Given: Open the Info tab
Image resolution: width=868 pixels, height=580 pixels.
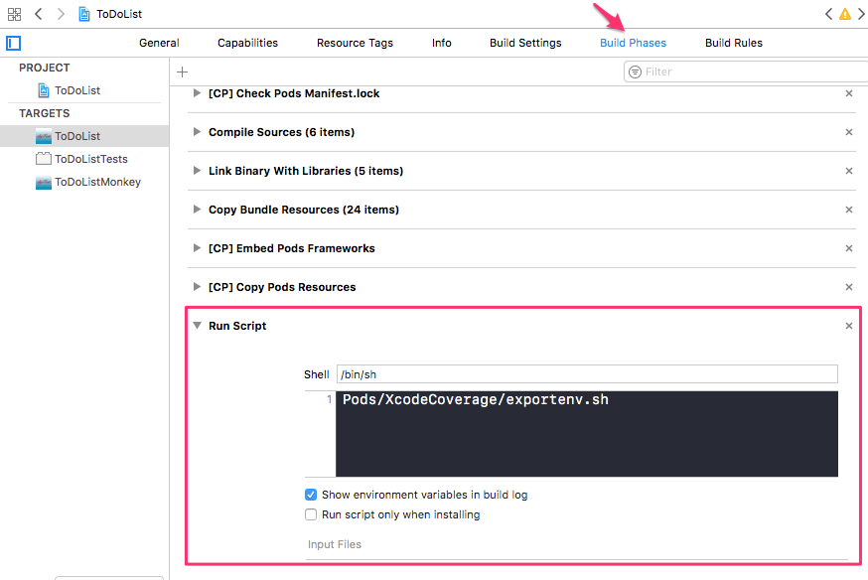Looking at the screenshot, I should [441, 43].
